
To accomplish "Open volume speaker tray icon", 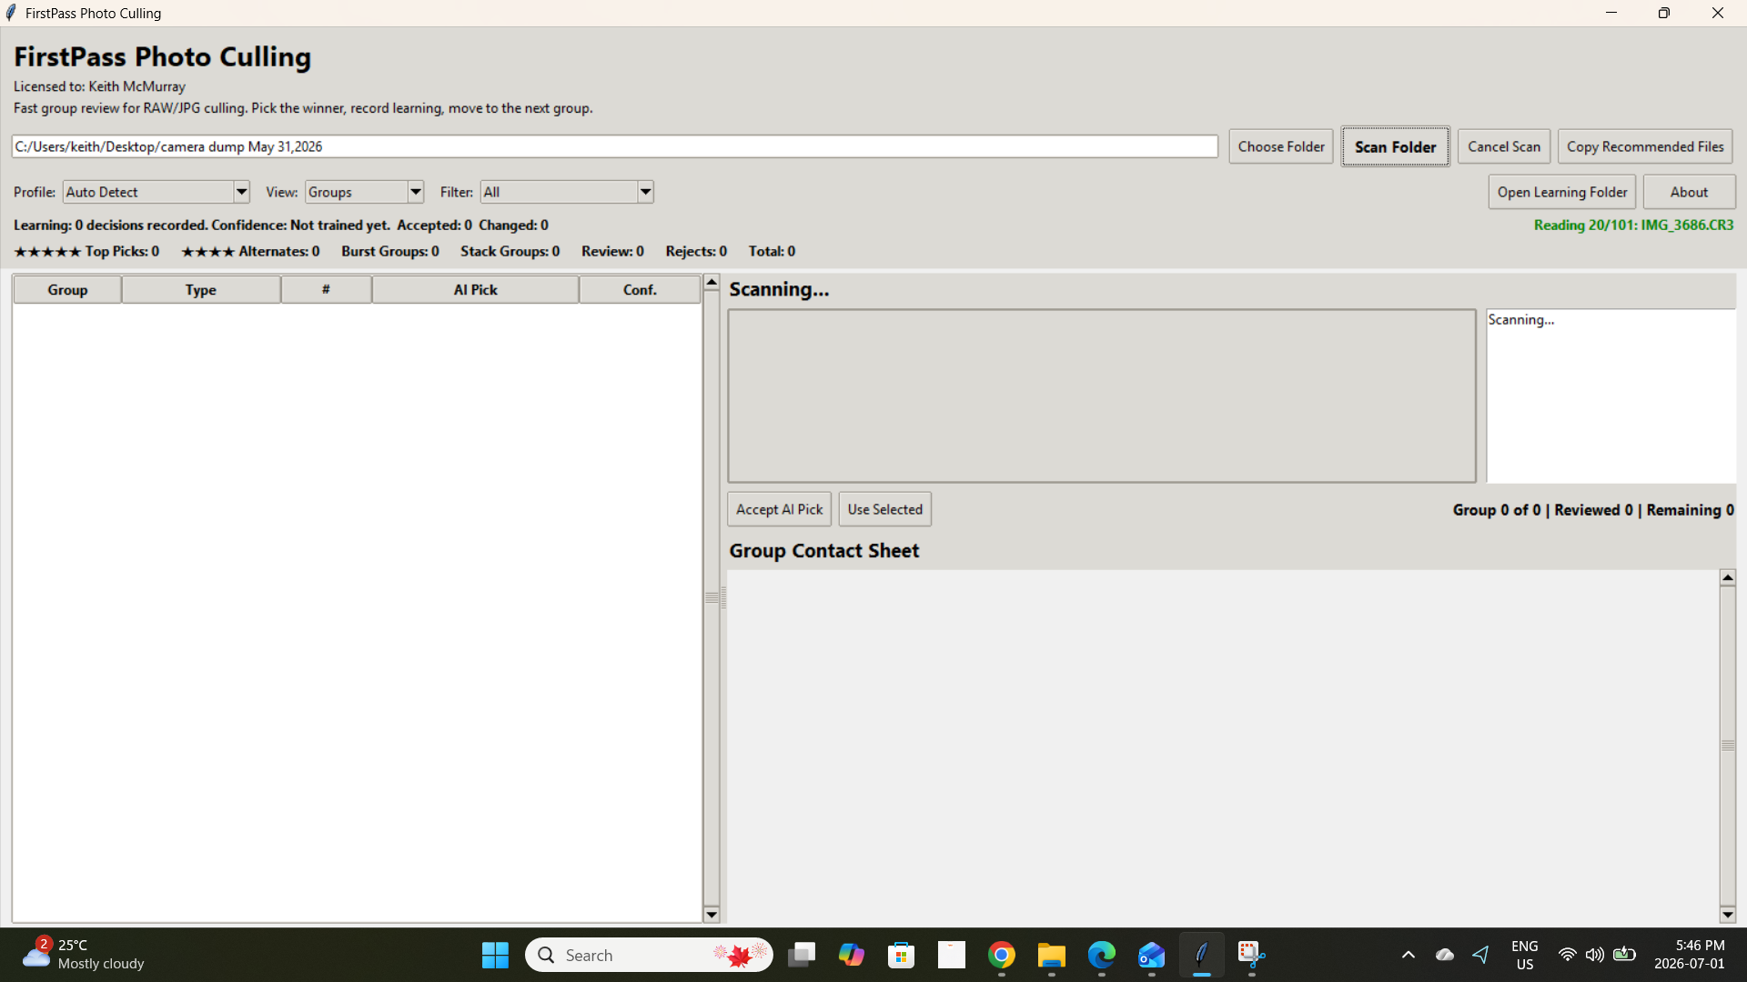I will tap(1595, 955).
